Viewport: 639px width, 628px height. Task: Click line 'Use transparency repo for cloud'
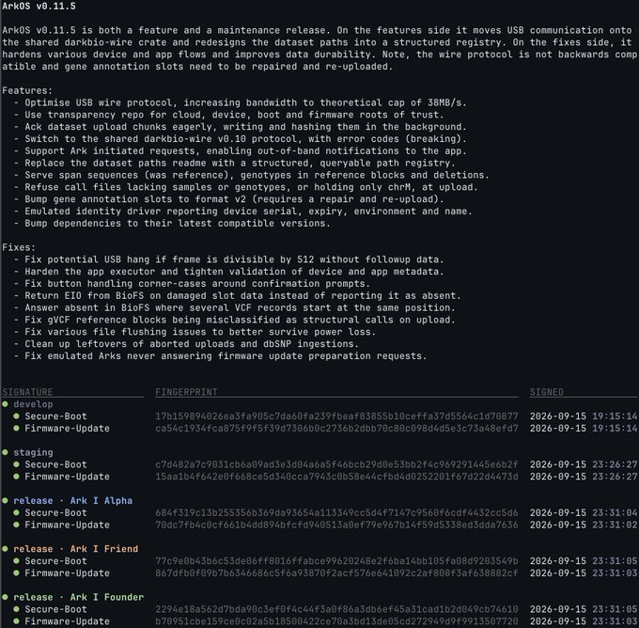coord(228,115)
